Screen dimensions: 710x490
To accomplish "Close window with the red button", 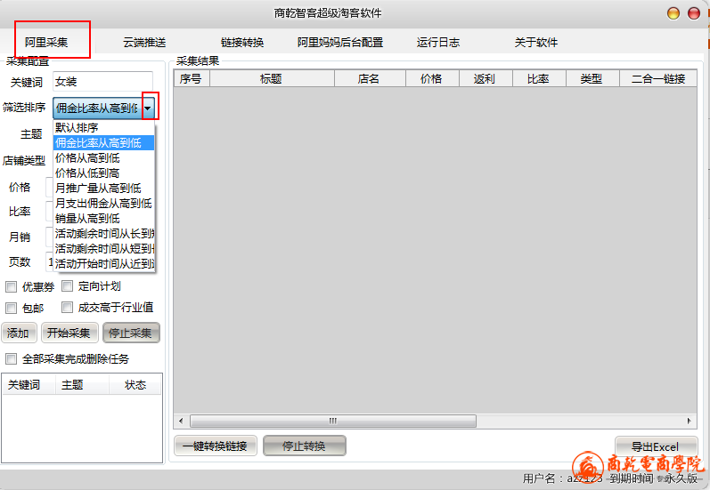I will 694,13.
